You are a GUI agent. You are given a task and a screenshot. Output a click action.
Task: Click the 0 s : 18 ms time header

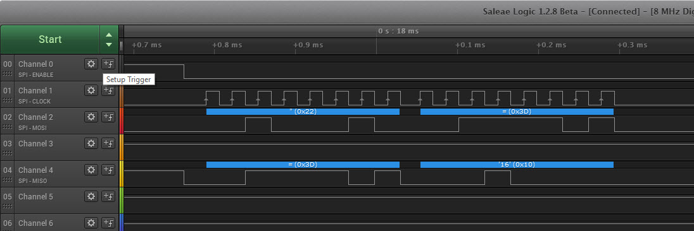tap(398, 32)
